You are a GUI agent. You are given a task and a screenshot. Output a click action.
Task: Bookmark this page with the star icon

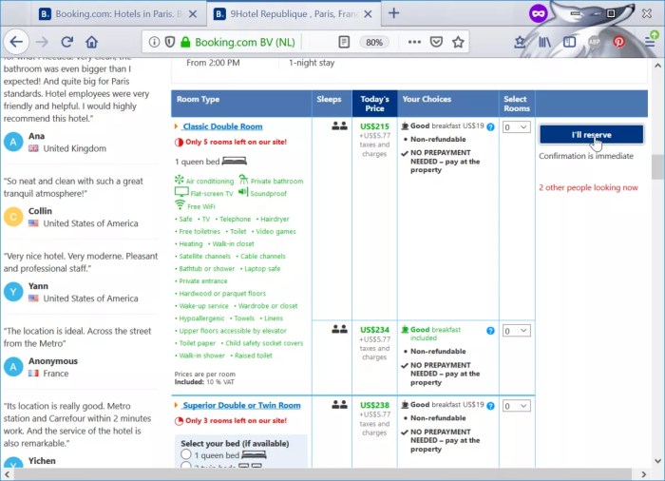click(x=459, y=42)
